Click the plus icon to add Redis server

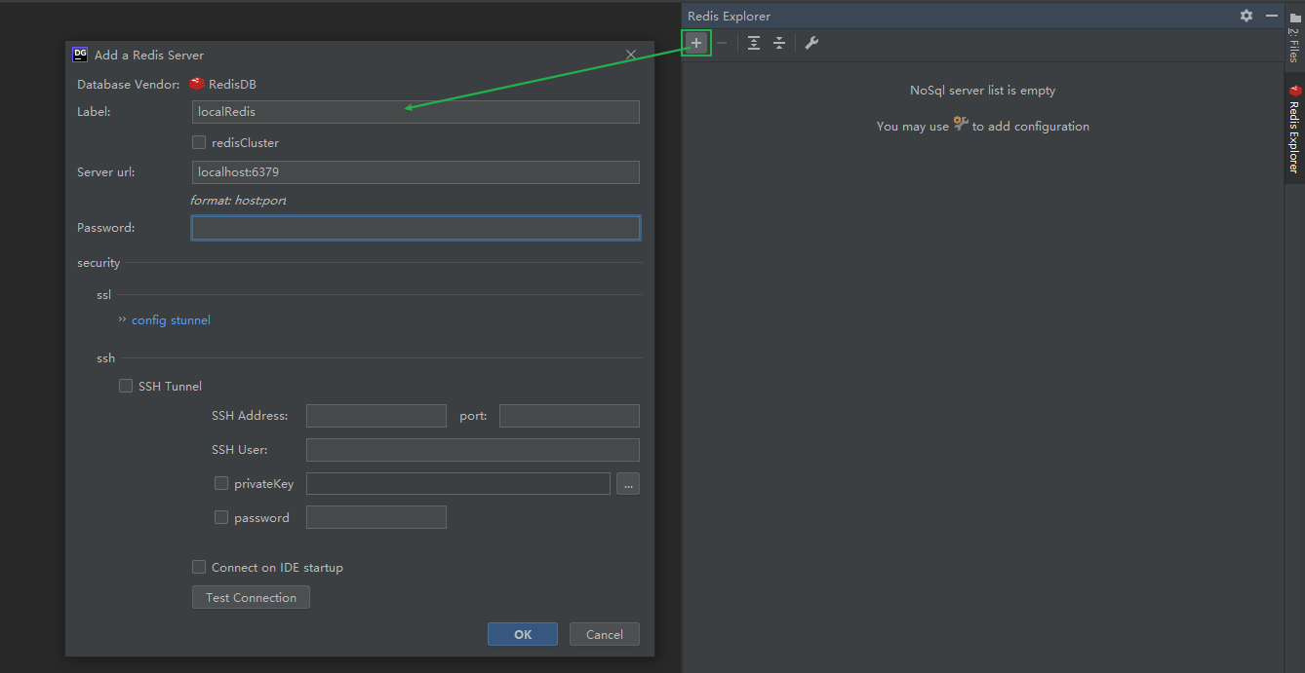coord(696,43)
